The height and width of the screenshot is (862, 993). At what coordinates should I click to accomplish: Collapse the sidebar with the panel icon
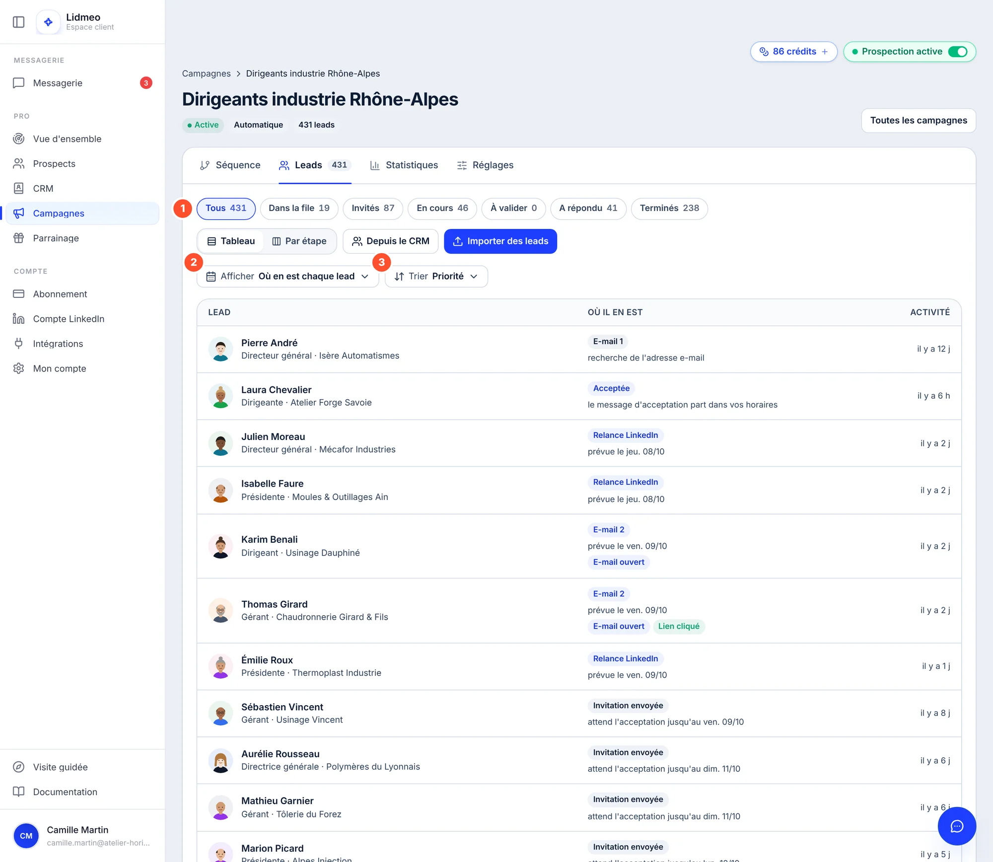point(18,22)
